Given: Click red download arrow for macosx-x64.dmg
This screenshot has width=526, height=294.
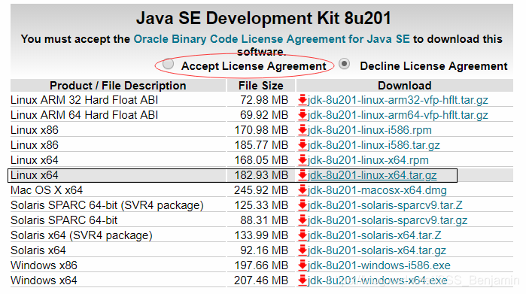Looking at the screenshot, I should click(303, 190).
